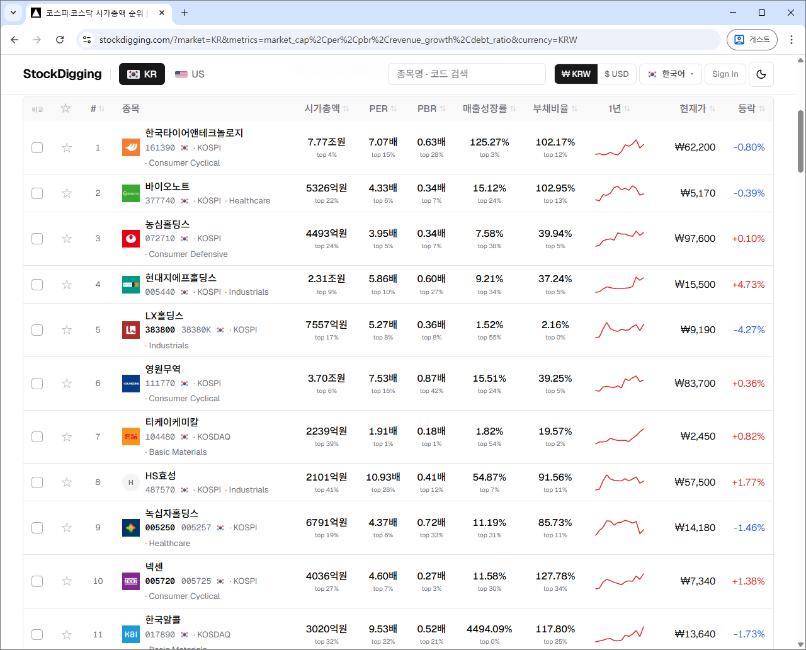Check the compare box for 한국타이어앤테크놀로지
This screenshot has height=650, width=806.
37,147
